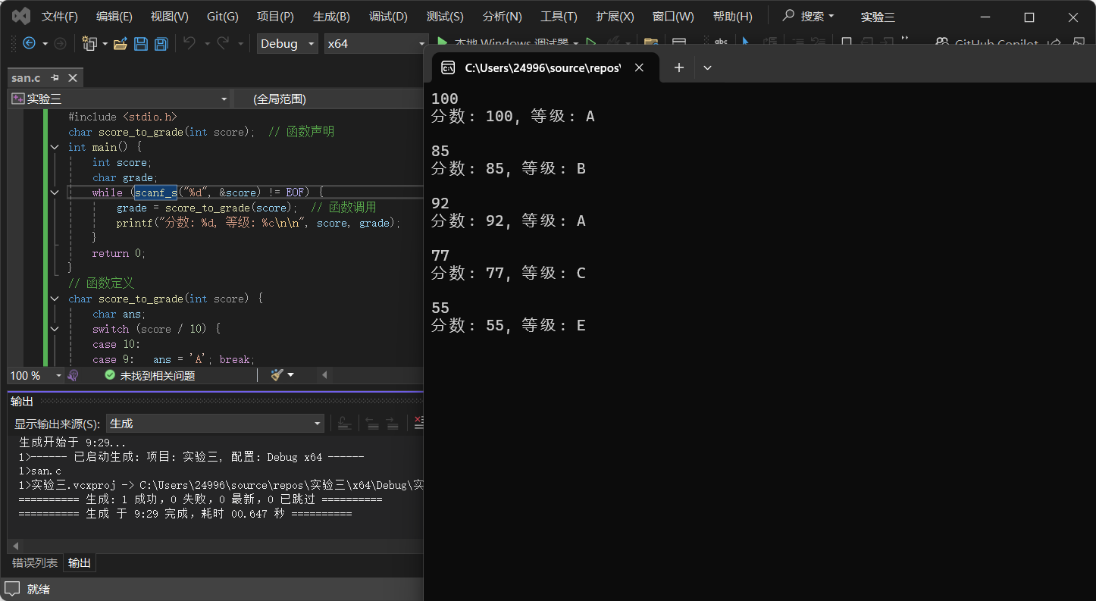Open the 视图(V) menu

point(169,16)
